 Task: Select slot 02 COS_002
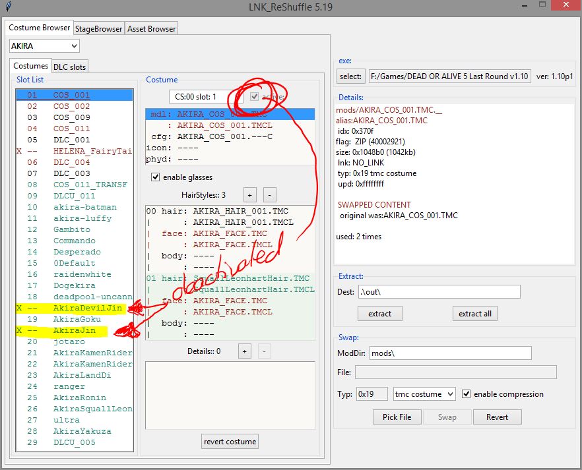(x=74, y=106)
